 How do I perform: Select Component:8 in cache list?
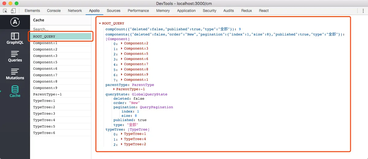61,81
